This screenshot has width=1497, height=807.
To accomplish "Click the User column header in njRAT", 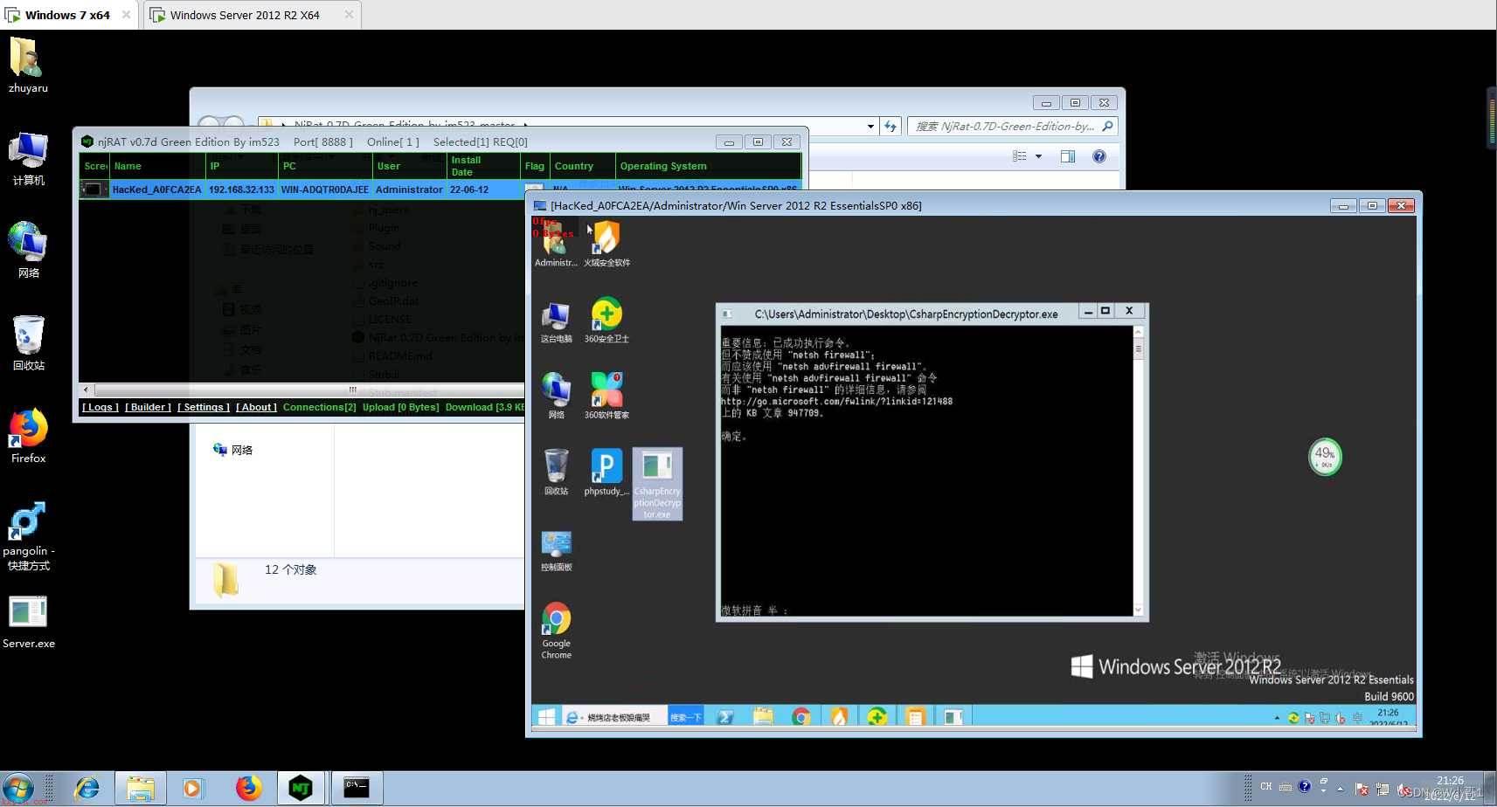I will [410, 166].
